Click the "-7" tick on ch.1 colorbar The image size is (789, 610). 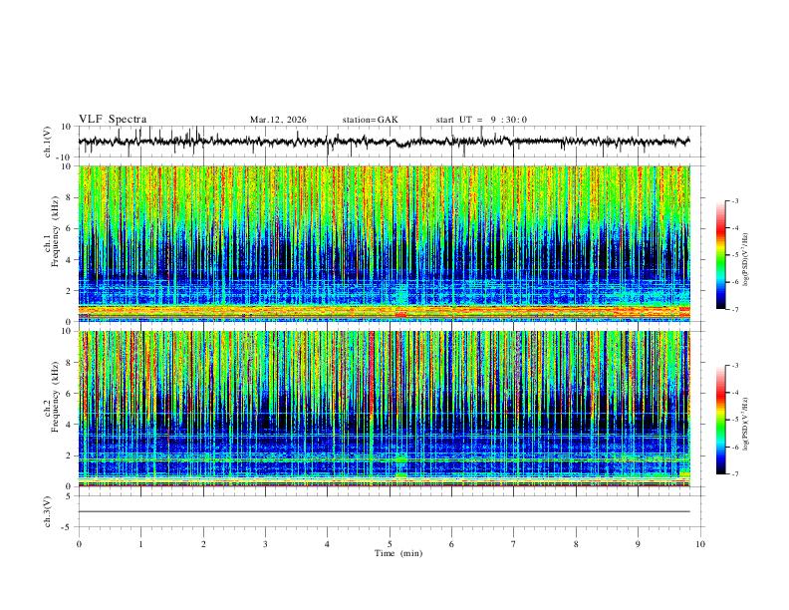pyautogui.click(x=734, y=310)
